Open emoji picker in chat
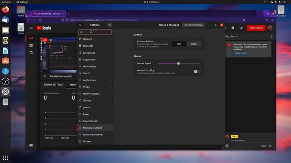This screenshot has width=291, height=163. coord(227,146)
